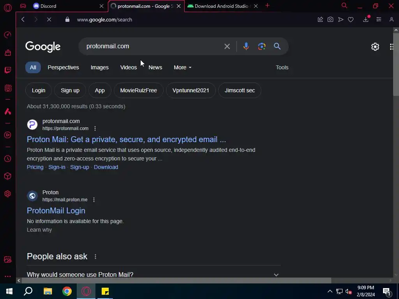Open Extensions cube icon in sidebar
This screenshot has width=399, height=299.
coord(8,176)
